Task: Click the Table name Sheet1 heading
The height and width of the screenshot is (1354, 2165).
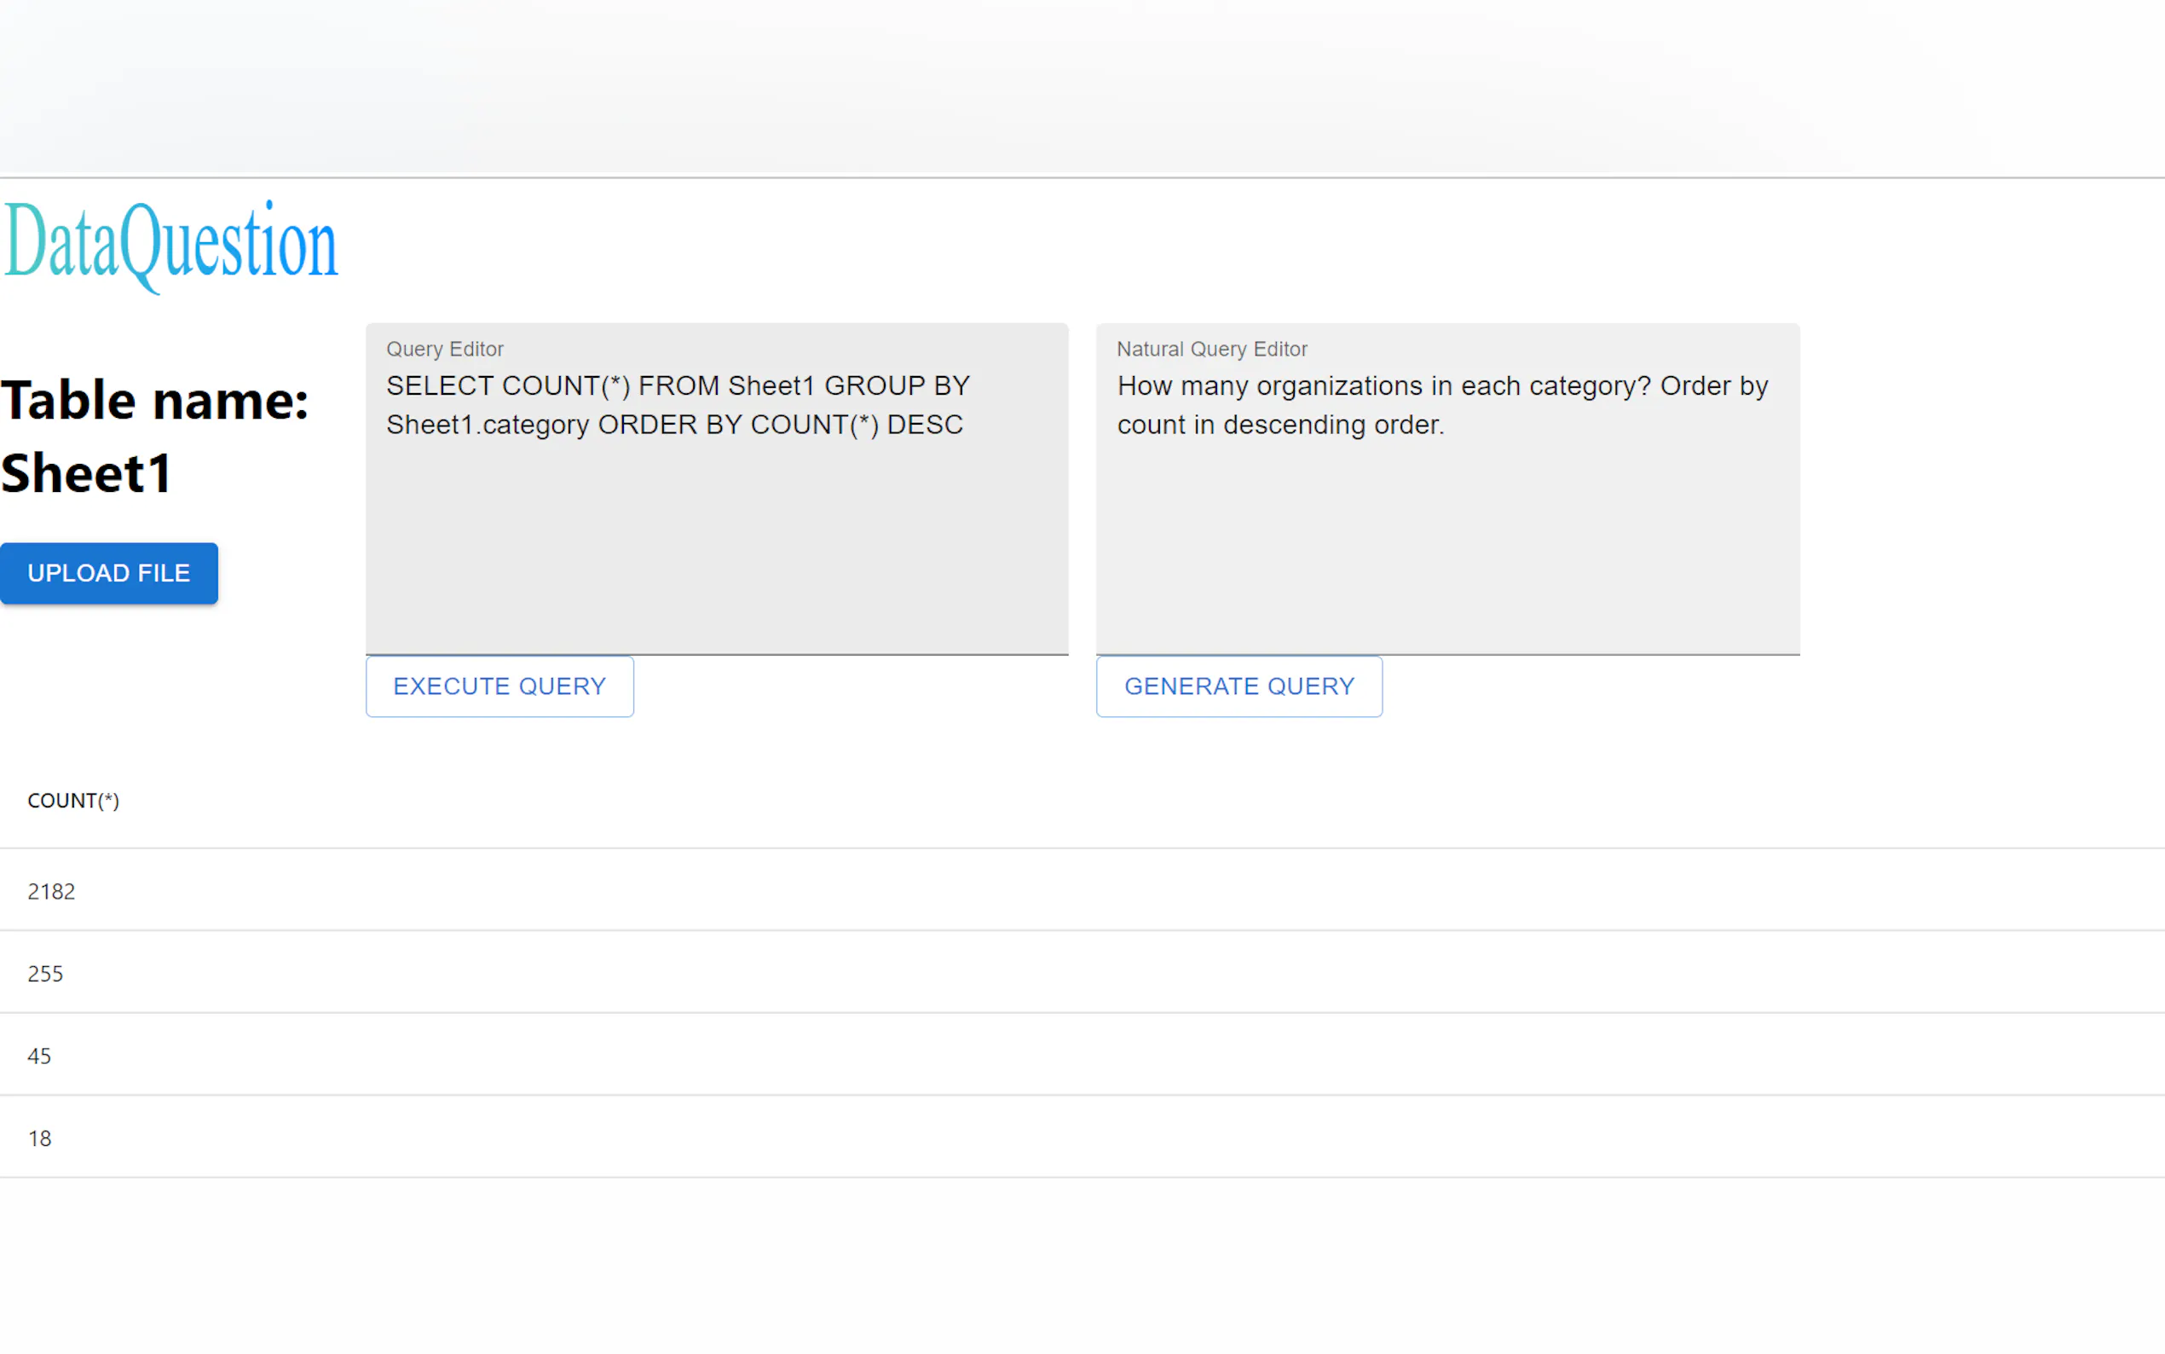Action: [x=154, y=436]
